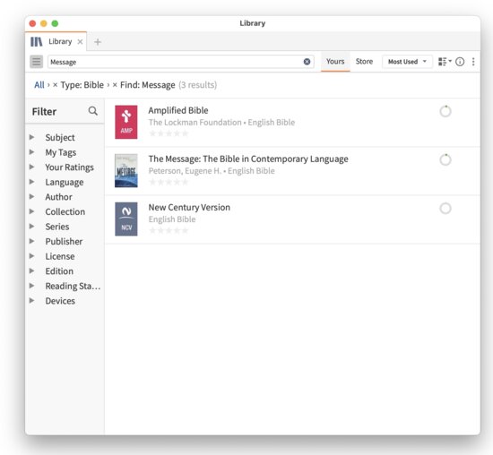Clear the Message search text
The height and width of the screenshot is (455, 493).
[x=307, y=62]
